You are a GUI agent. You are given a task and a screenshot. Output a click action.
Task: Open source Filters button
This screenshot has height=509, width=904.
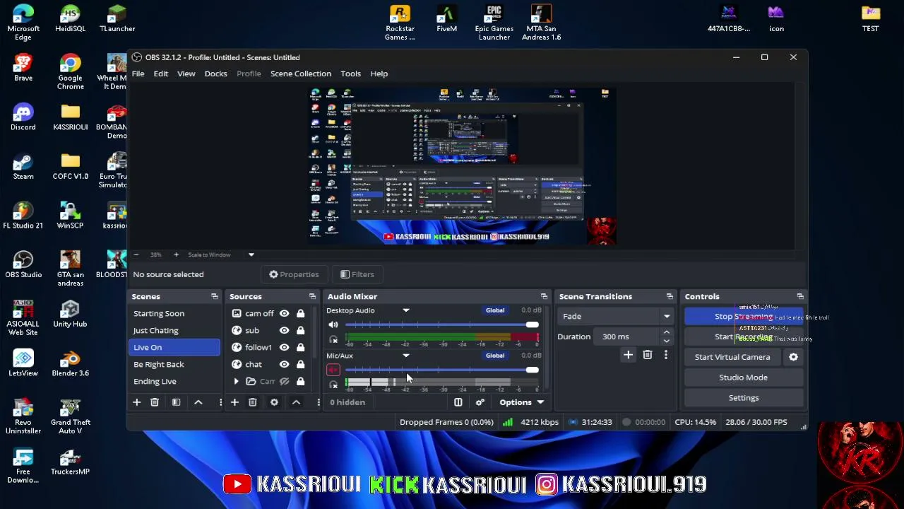coord(357,274)
